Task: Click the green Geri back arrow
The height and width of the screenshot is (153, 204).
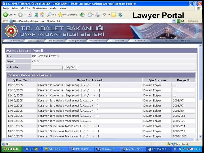Action: coord(5,15)
